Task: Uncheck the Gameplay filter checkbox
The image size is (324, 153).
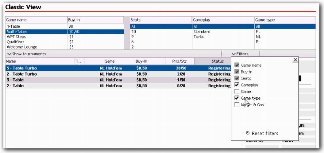Action: (x=237, y=85)
